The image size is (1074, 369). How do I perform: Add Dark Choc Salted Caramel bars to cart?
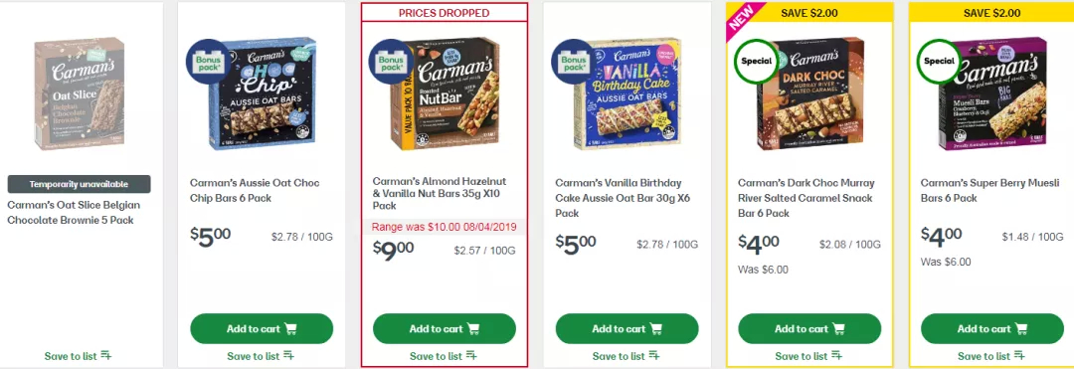[810, 328]
